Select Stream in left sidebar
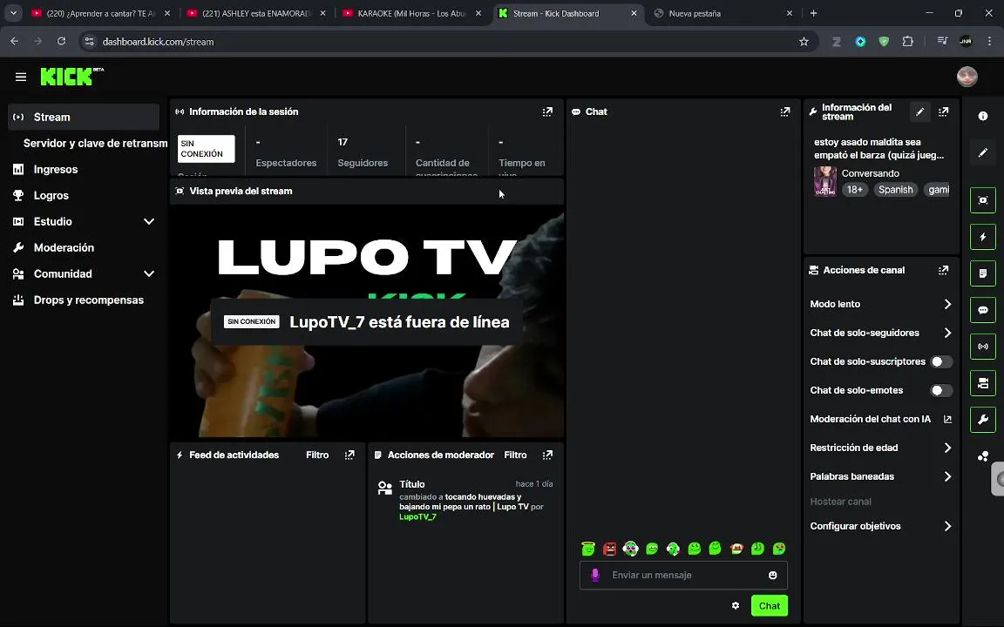1004x627 pixels. pos(84,117)
